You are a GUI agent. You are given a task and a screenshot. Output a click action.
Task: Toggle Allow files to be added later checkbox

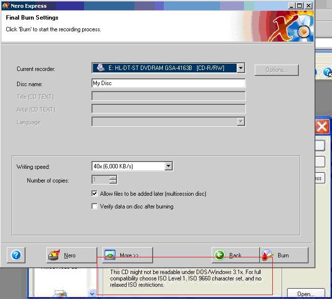(94, 193)
